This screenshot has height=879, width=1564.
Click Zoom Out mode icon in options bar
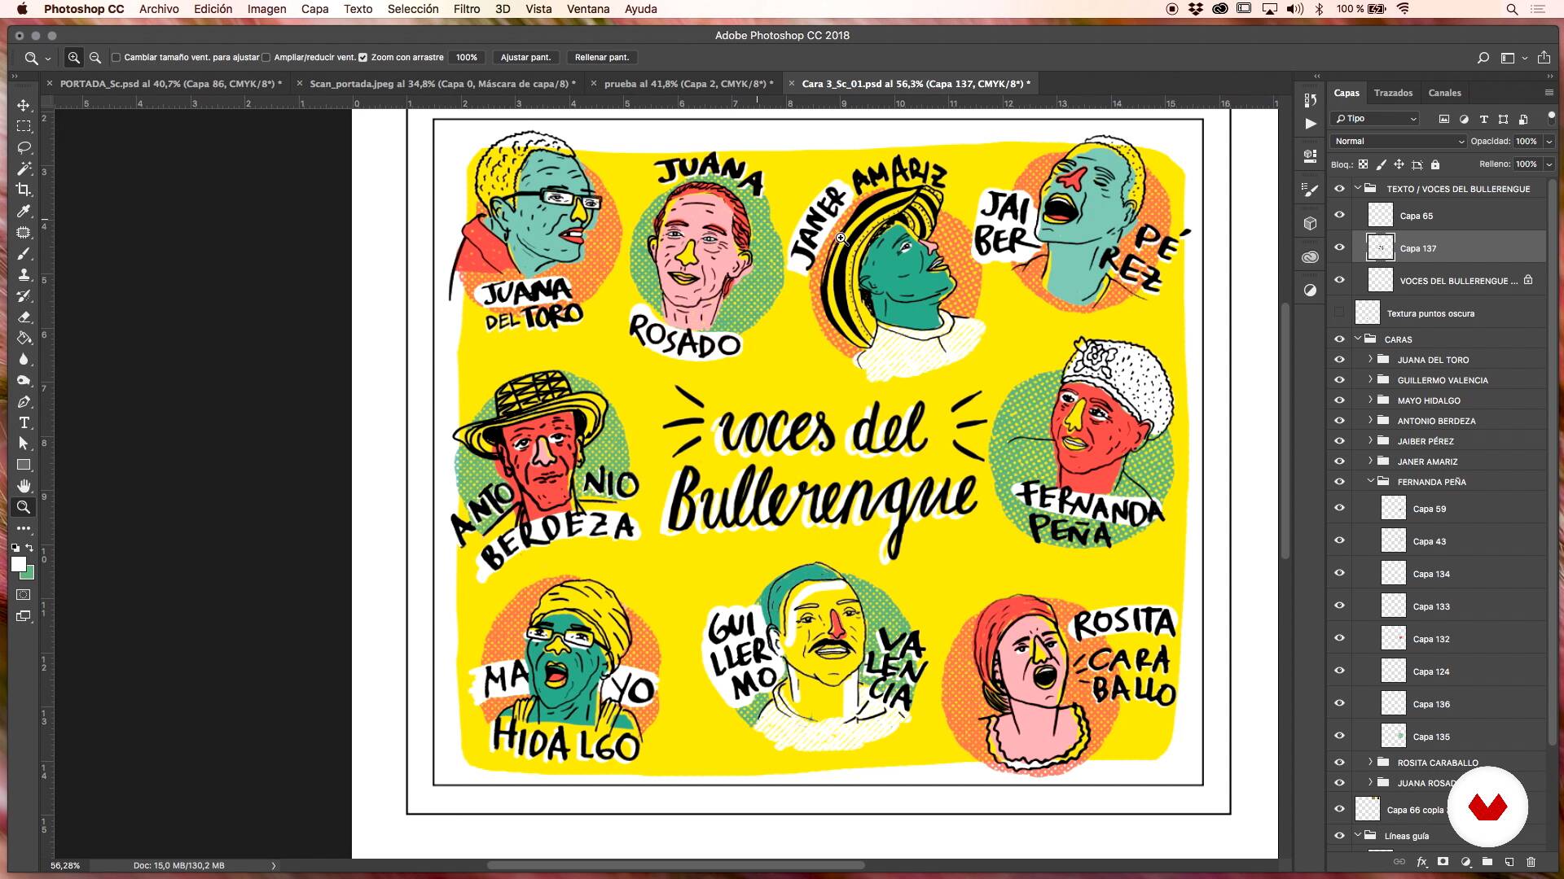point(95,58)
